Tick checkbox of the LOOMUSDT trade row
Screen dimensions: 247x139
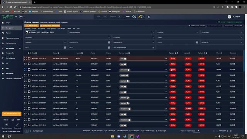point(29,75)
